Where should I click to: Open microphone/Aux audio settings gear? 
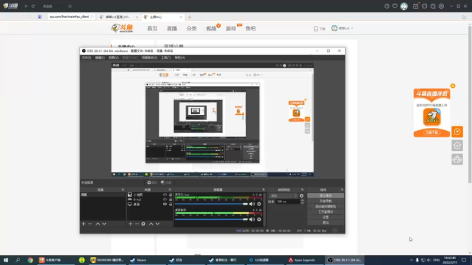(x=259, y=204)
